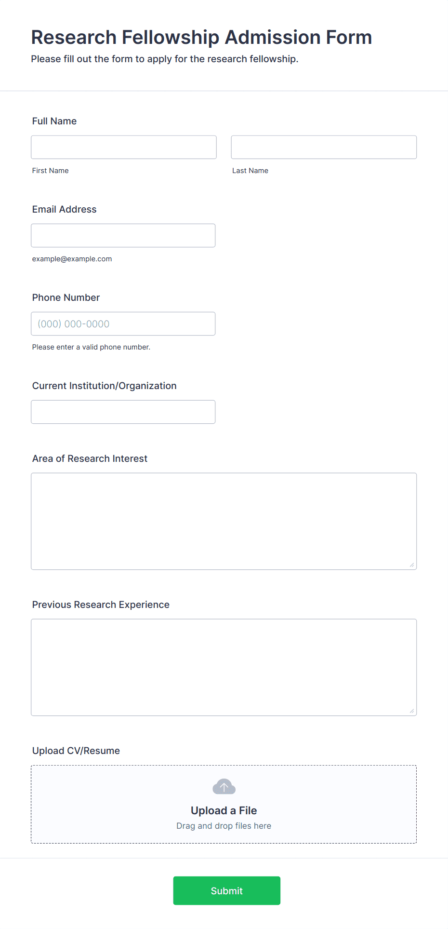Click into the Email Address field
Image resolution: width=448 pixels, height=929 pixels.
point(123,235)
